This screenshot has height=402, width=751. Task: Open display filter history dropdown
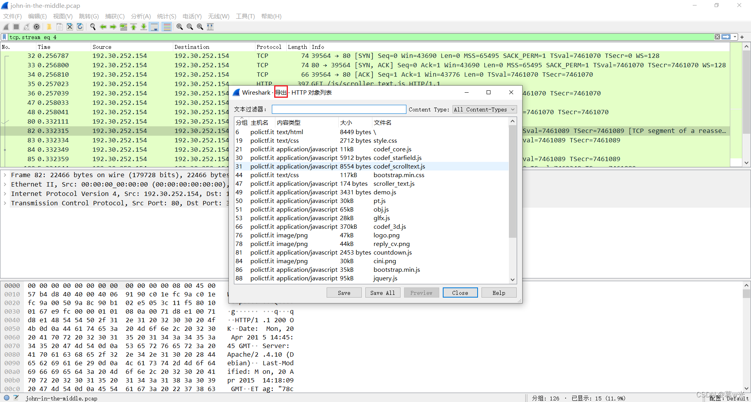[x=735, y=37]
